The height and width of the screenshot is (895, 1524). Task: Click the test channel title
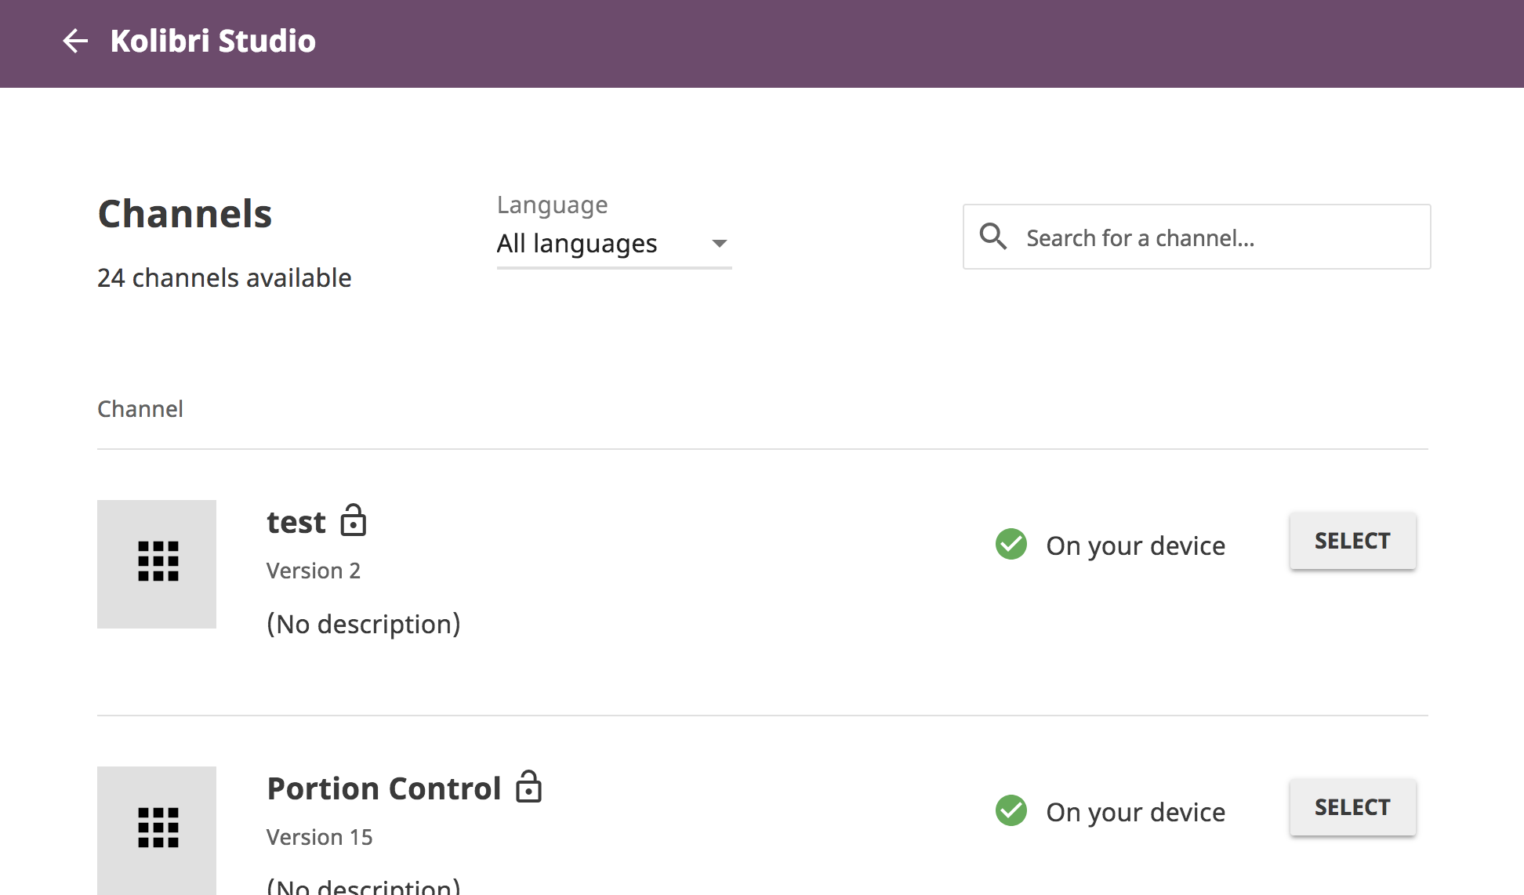(296, 520)
